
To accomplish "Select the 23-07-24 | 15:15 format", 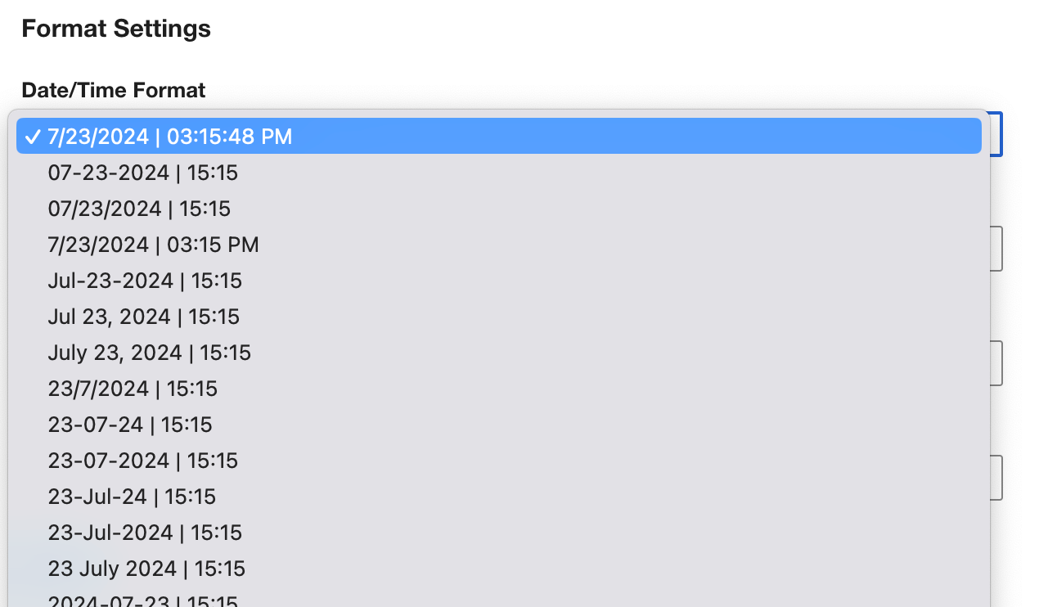I will click(x=130, y=425).
